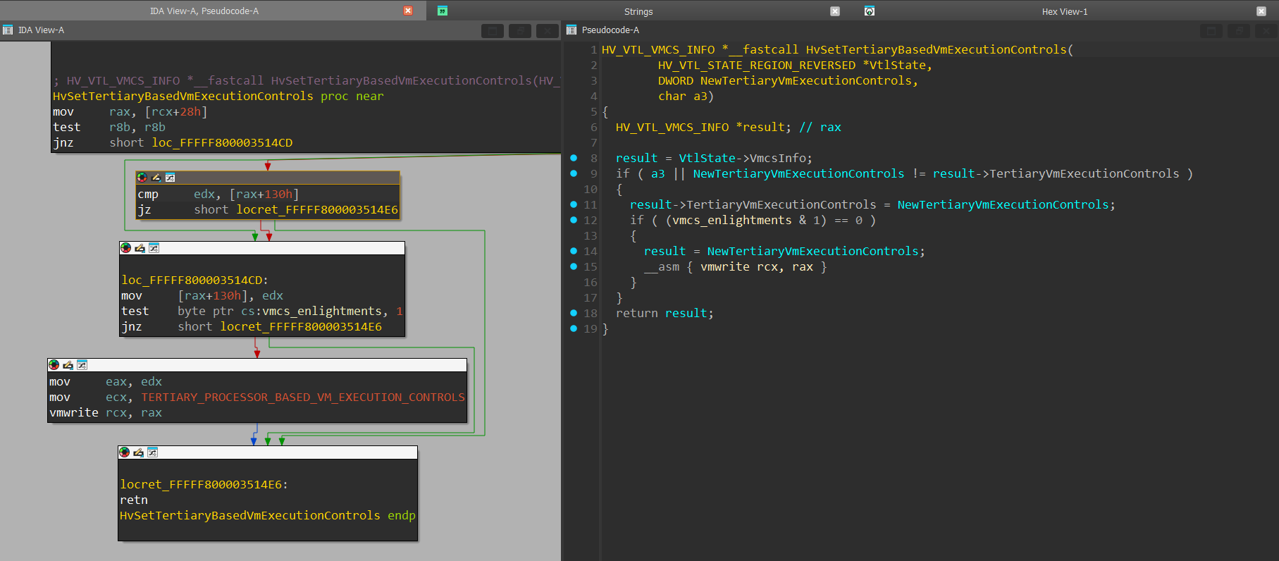
Task: Click the IDA View-A panel icon
Action: tap(8, 30)
